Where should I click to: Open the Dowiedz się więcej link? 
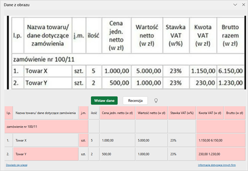pyautogui.click(x=17, y=165)
